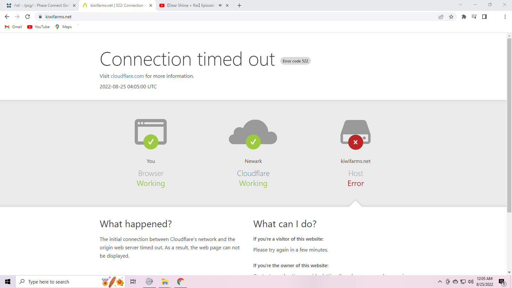512x288 pixels.
Task: Open the disc-shaped app on the taskbar
Action: 149,282
